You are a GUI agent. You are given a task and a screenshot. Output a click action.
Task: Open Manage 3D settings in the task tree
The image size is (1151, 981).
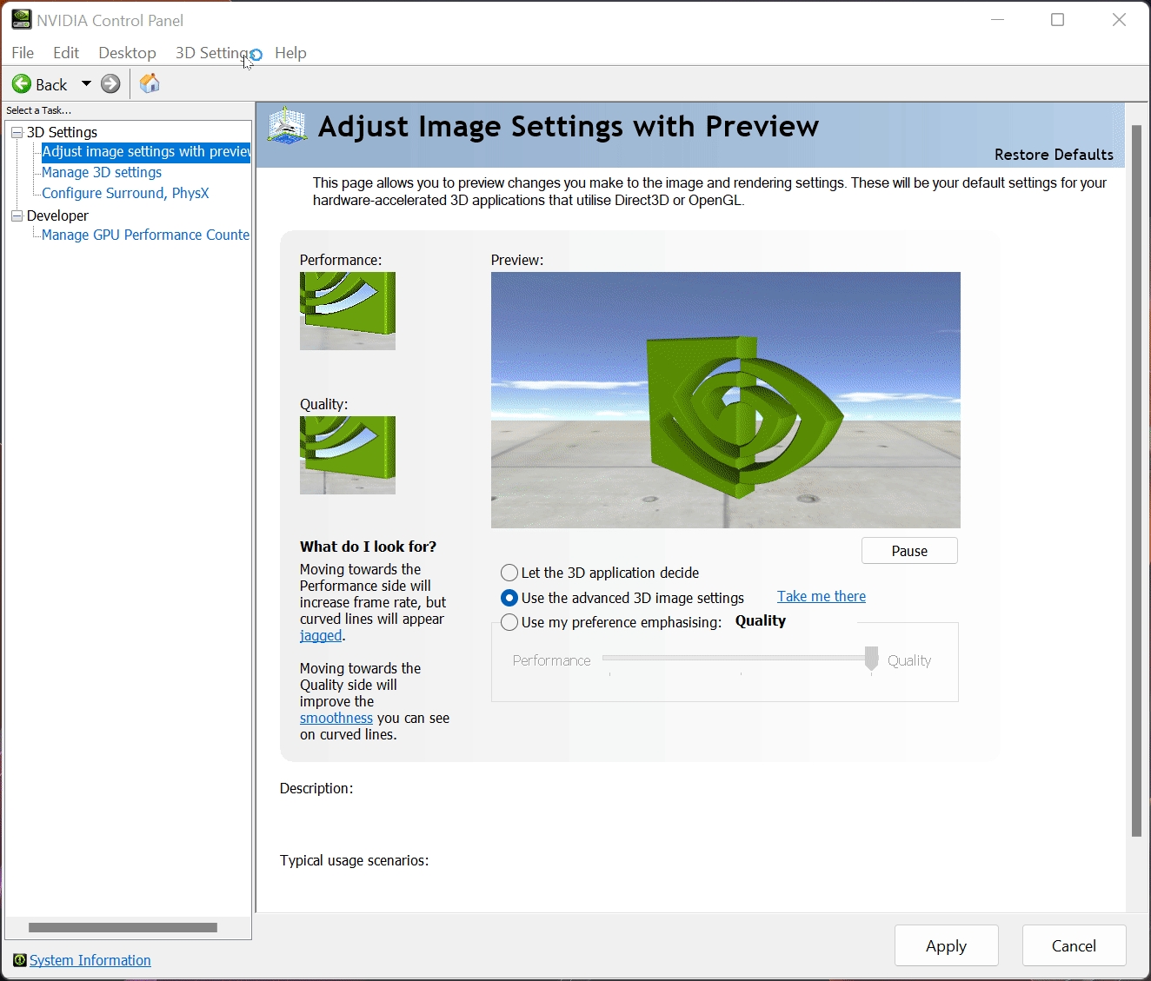pos(102,172)
